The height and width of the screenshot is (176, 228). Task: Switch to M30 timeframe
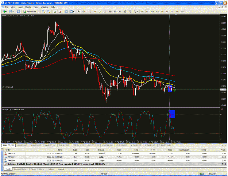click(x=157, y=11)
